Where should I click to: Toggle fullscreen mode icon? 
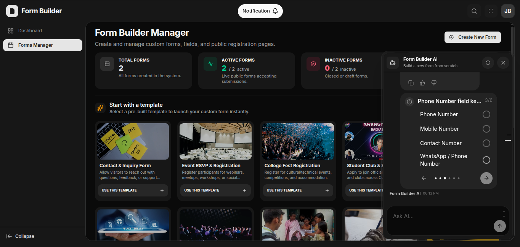491,11
